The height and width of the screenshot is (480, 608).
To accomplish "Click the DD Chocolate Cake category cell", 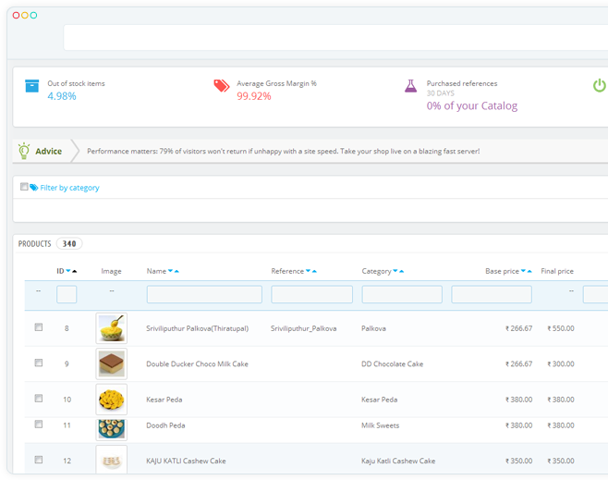I will (x=393, y=364).
